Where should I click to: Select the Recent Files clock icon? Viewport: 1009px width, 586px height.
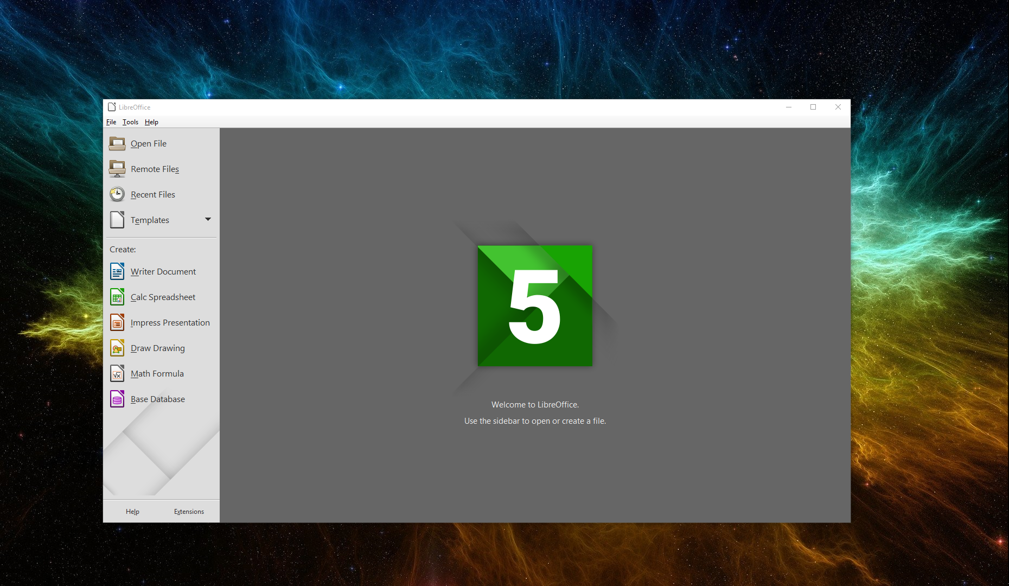(117, 194)
